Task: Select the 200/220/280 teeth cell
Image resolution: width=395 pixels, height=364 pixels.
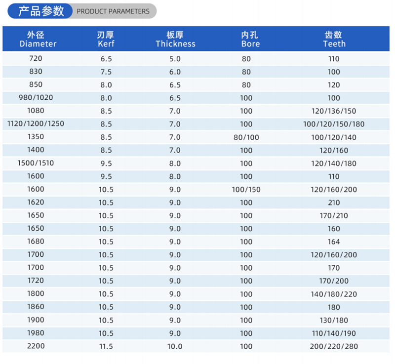Action: pos(334,346)
